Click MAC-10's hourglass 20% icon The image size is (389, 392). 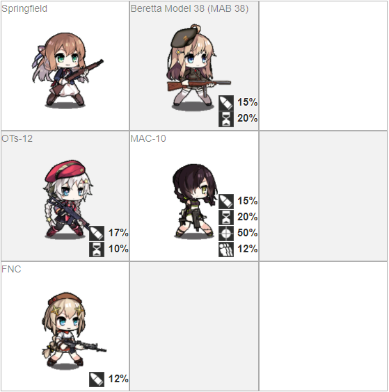click(x=226, y=218)
